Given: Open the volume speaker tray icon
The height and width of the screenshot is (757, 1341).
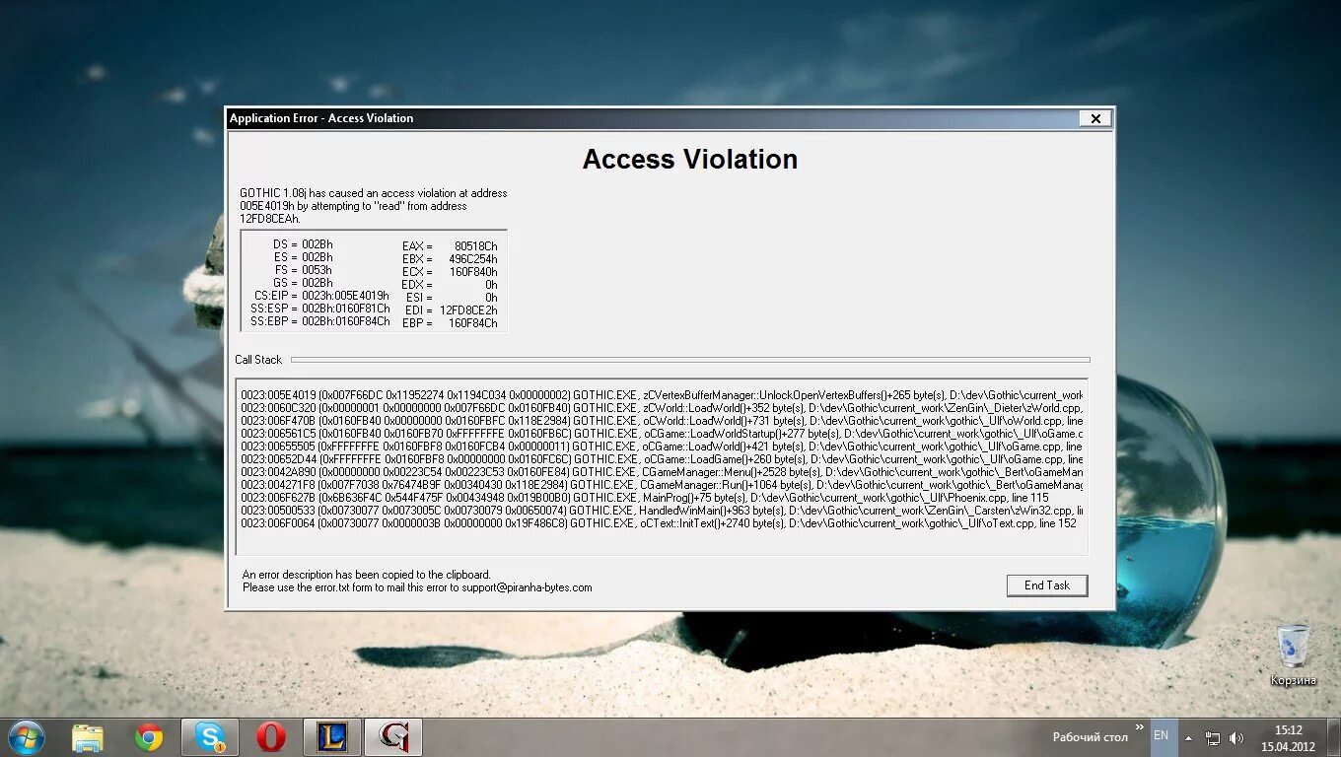Looking at the screenshot, I should (x=1236, y=737).
